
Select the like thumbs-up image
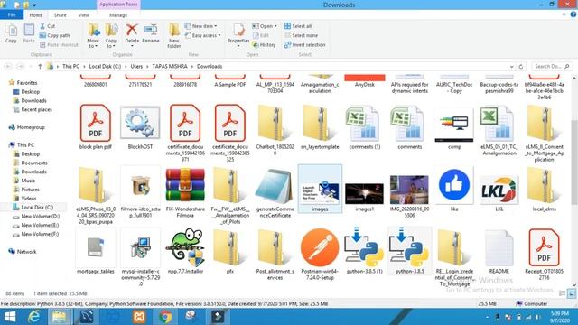pos(454,185)
